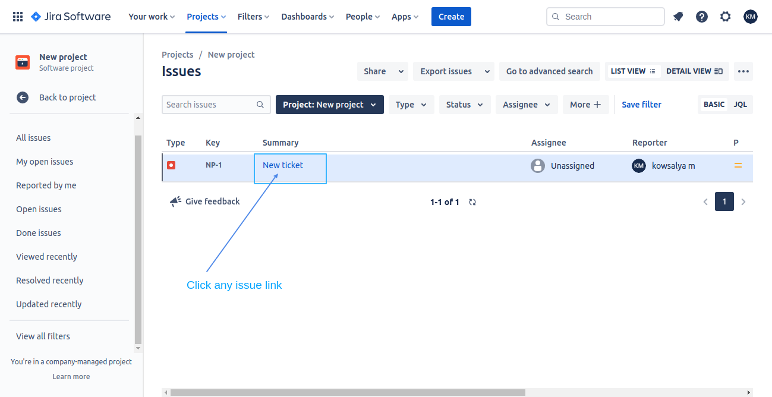
Task: Open the settings gear icon
Action: 726,17
